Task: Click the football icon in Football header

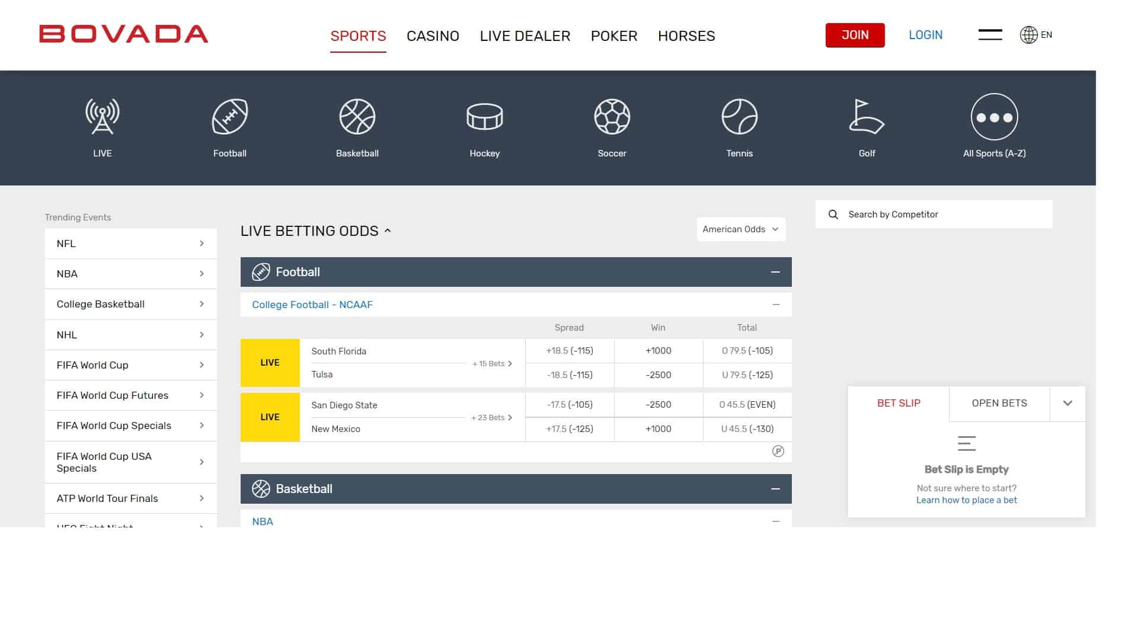Action: (261, 272)
